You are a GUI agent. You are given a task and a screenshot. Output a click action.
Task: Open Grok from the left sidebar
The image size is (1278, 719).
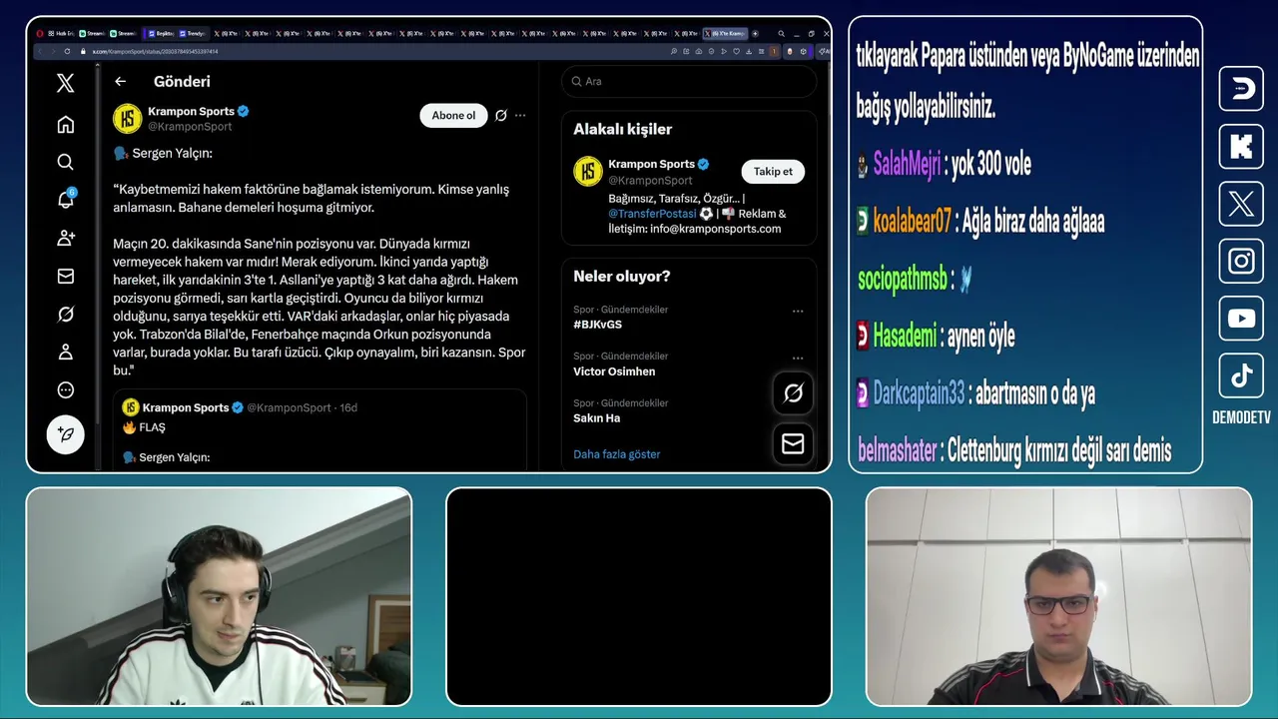tap(65, 314)
